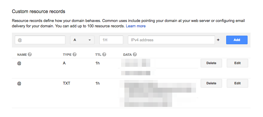This screenshot has height=117, width=263.
Task: Edit the A record
Action: (237, 63)
